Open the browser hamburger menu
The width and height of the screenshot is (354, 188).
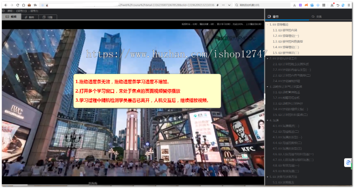point(349,5)
